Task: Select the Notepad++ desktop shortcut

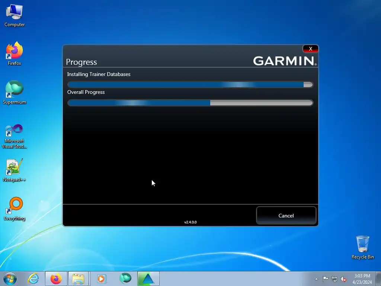Action: pyautogui.click(x=15, y=170)
